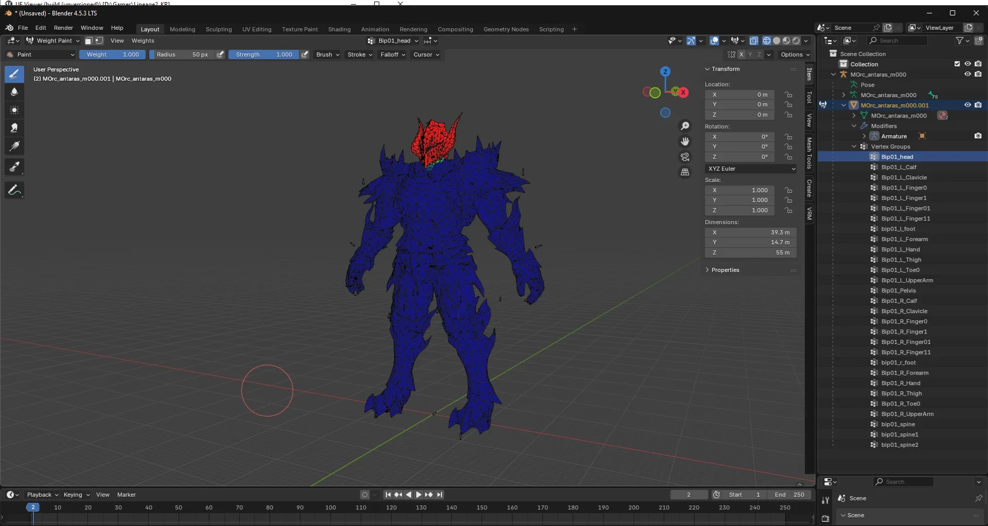
Task: Lock the Location X value
Action: (x=788, y=95)
